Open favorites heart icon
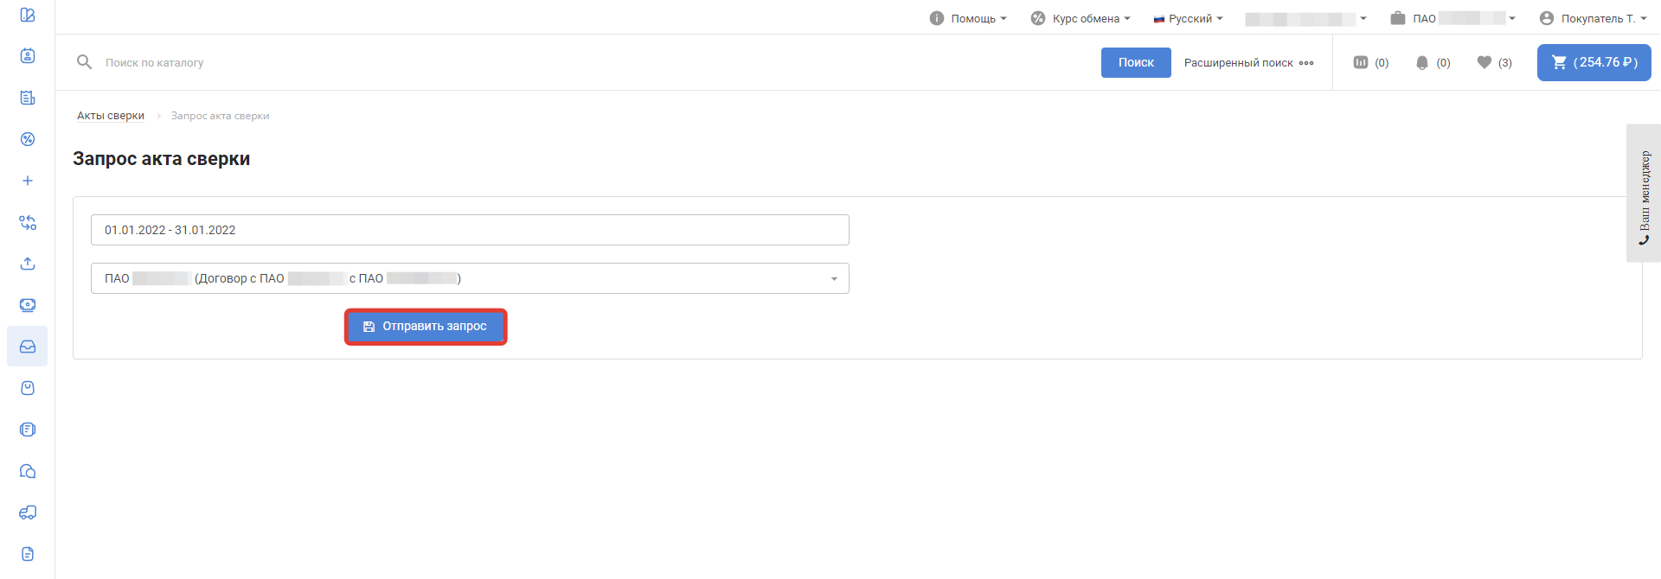1661x579 pixels. (x=1494, y=62)
